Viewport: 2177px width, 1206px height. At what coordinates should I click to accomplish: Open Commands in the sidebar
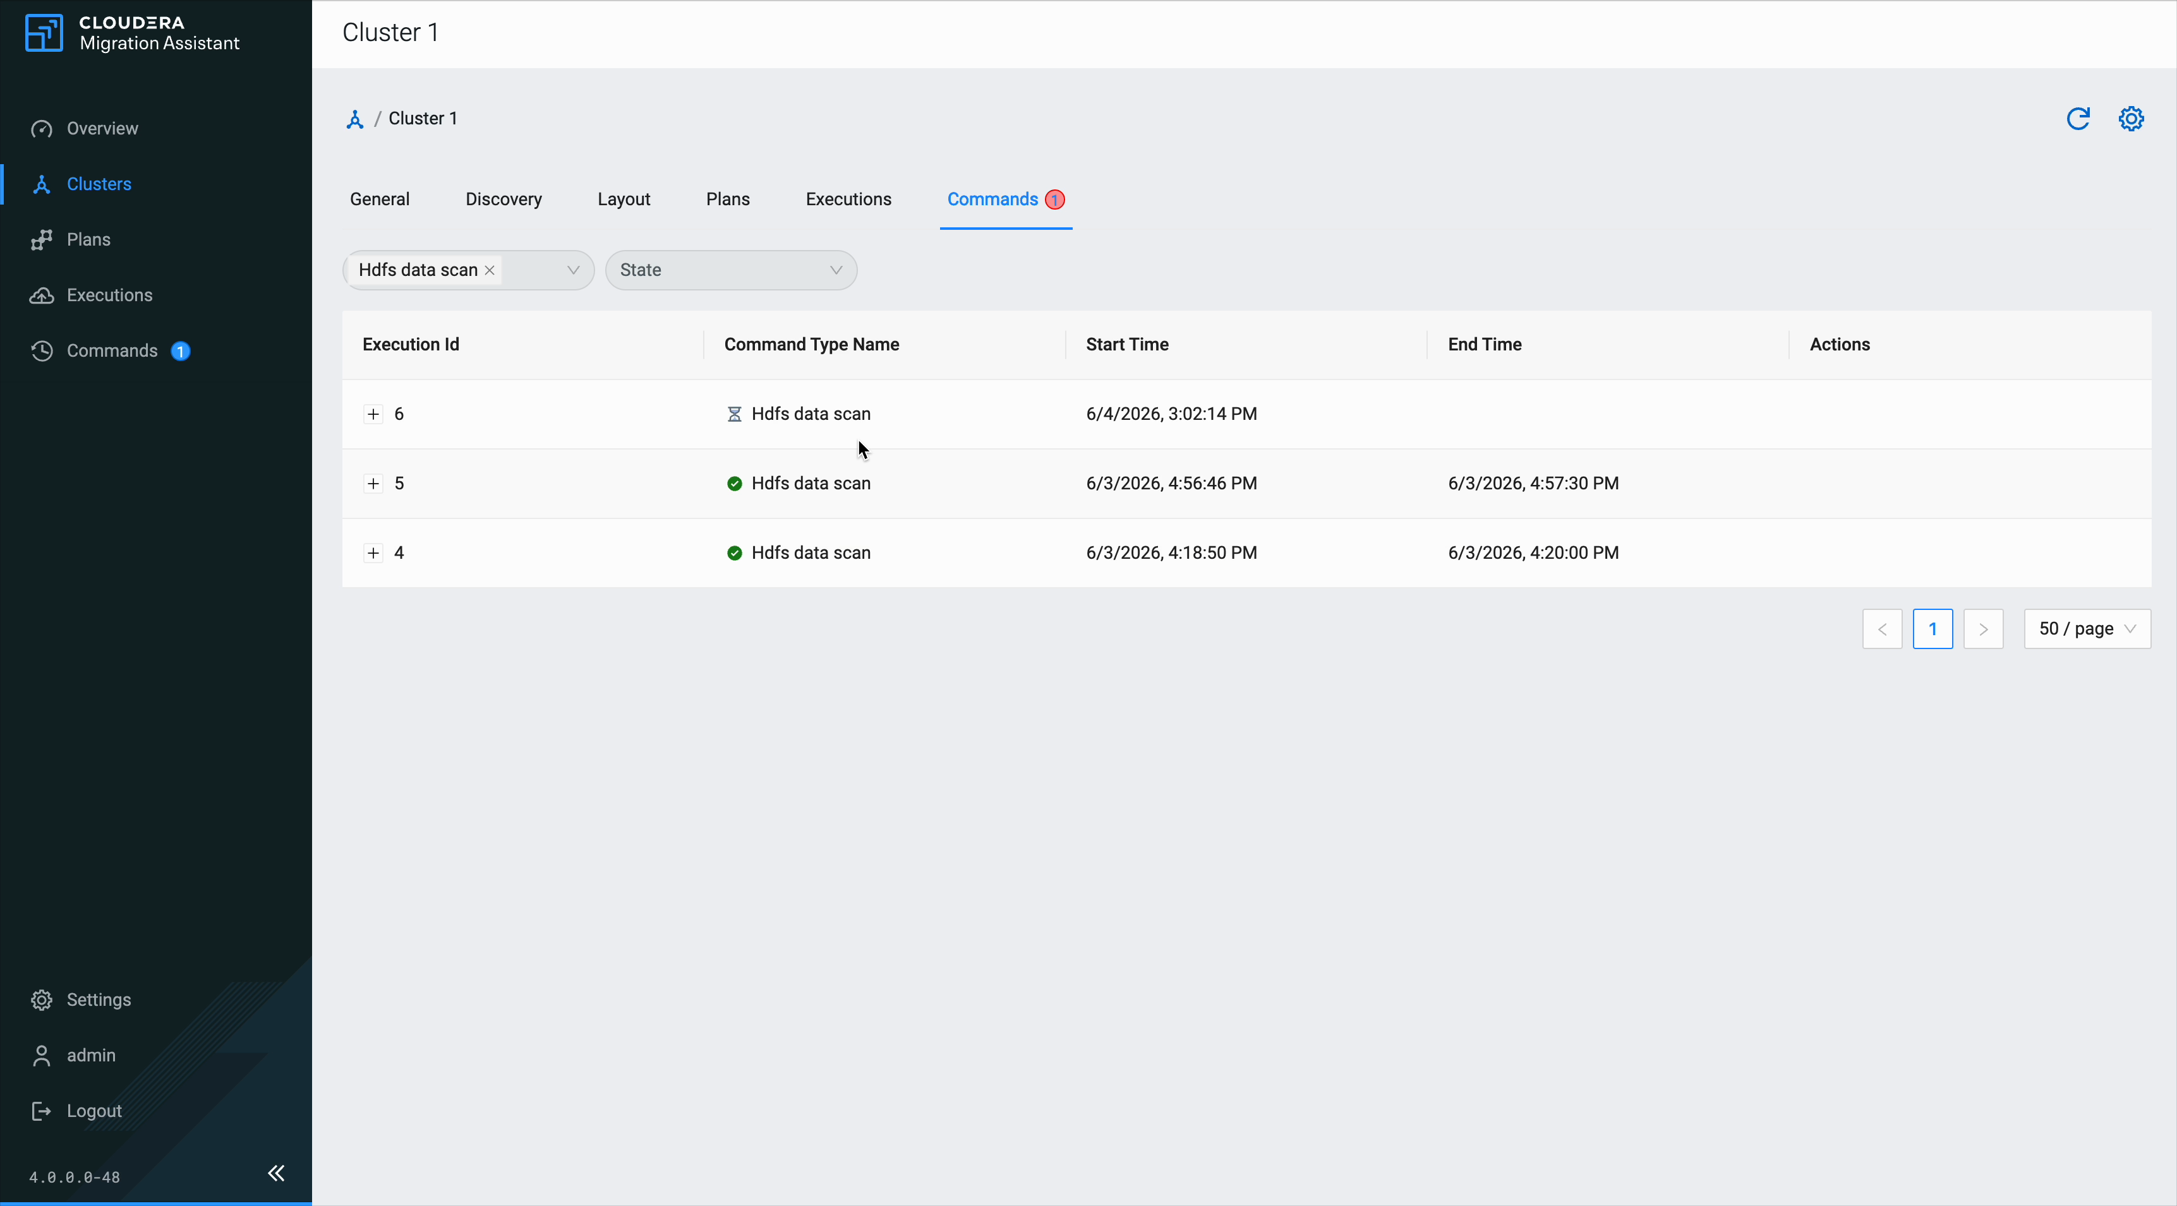tap(112, 350)
